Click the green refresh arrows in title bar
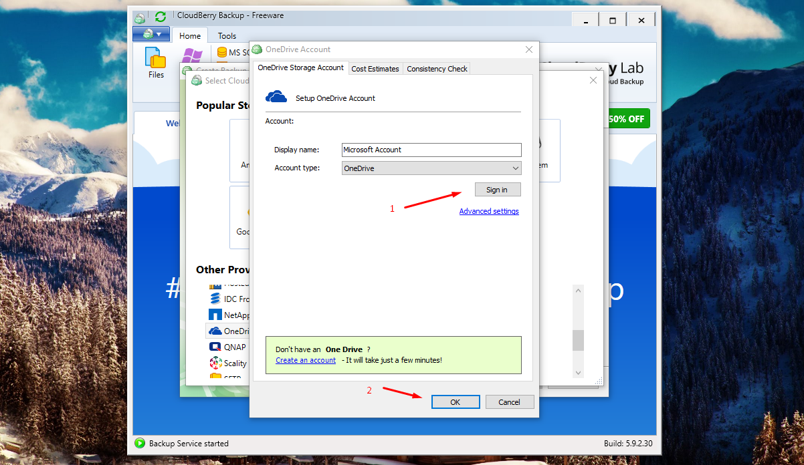 click(161, 16)
